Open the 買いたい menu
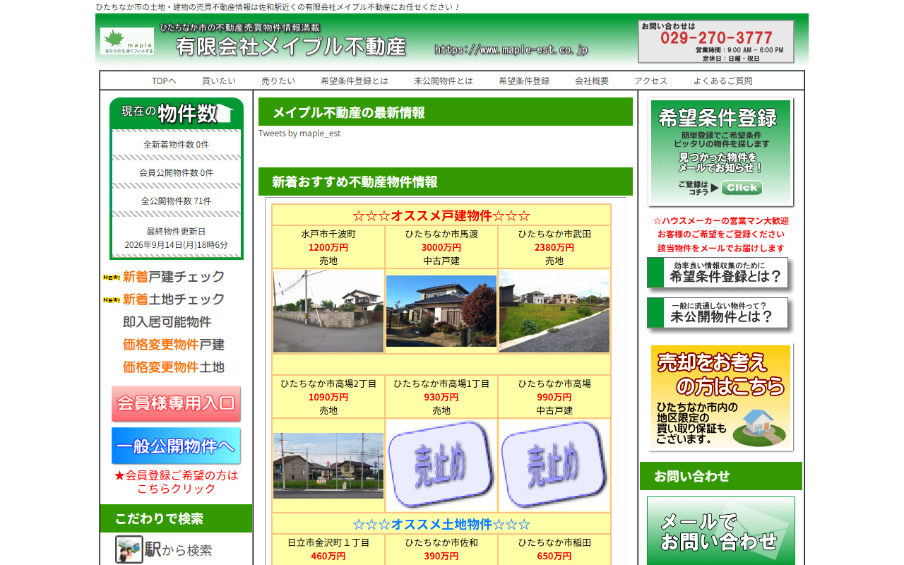 pyautogui.click(x=219, y=81)
